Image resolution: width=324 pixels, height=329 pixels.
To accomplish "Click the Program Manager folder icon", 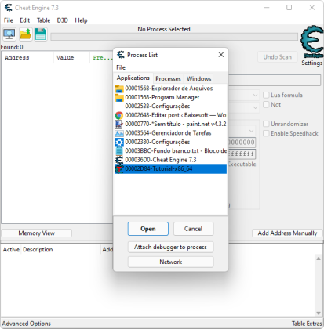I will click(x=119, y=98).
